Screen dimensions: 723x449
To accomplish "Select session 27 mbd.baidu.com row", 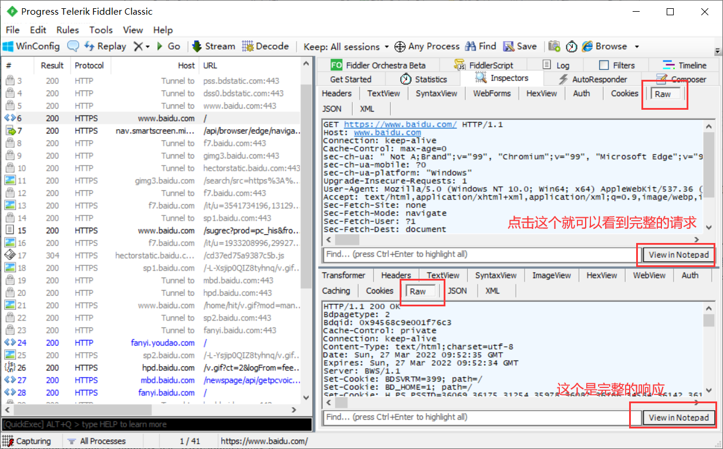I will 151,380.
